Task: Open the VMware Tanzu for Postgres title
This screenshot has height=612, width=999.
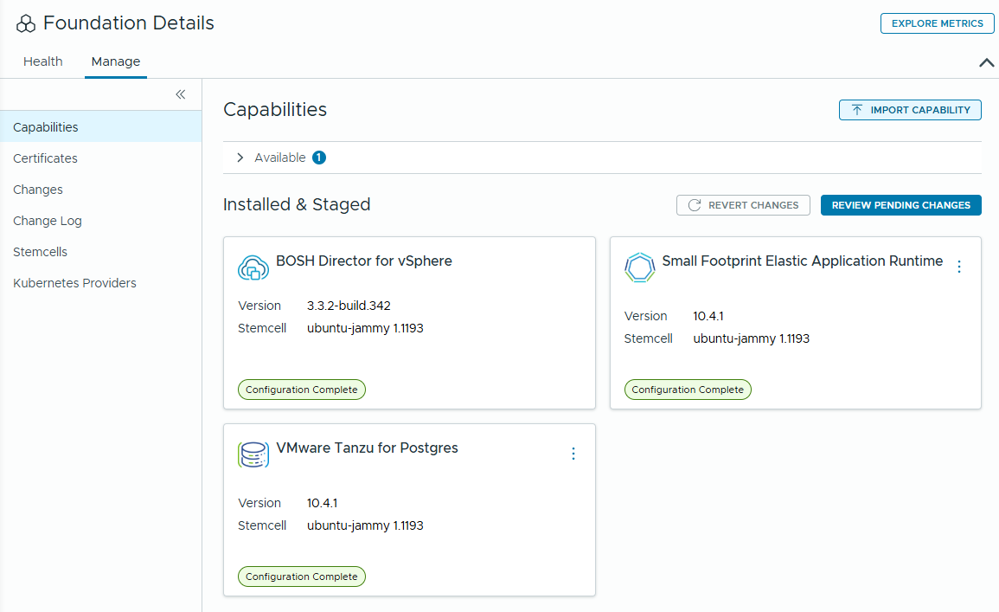Action: (367, 448)
